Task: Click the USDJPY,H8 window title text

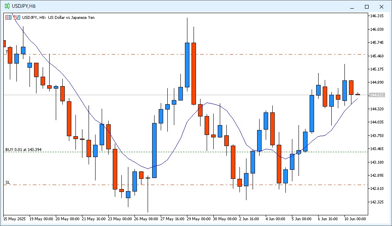Action: 24,6
